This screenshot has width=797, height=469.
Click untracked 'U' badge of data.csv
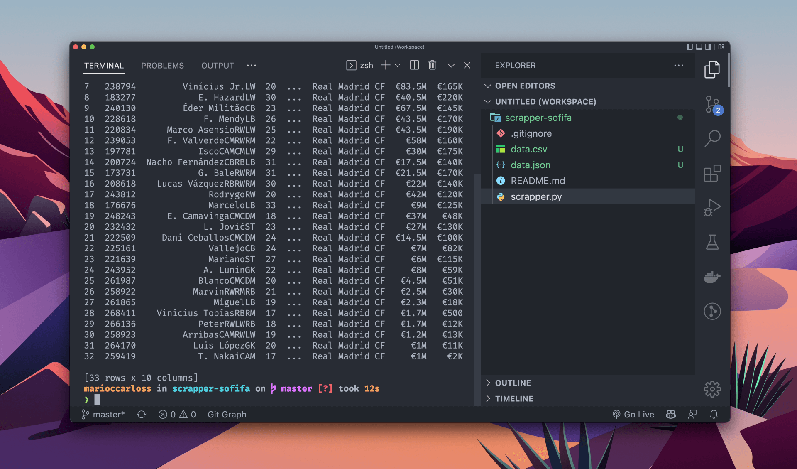coord(680,149)
